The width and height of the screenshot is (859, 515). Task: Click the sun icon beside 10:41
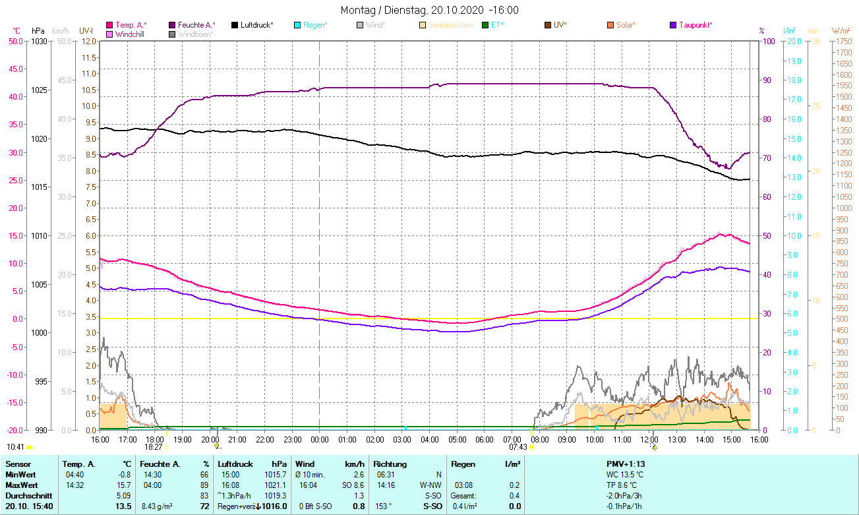point(28,447)
